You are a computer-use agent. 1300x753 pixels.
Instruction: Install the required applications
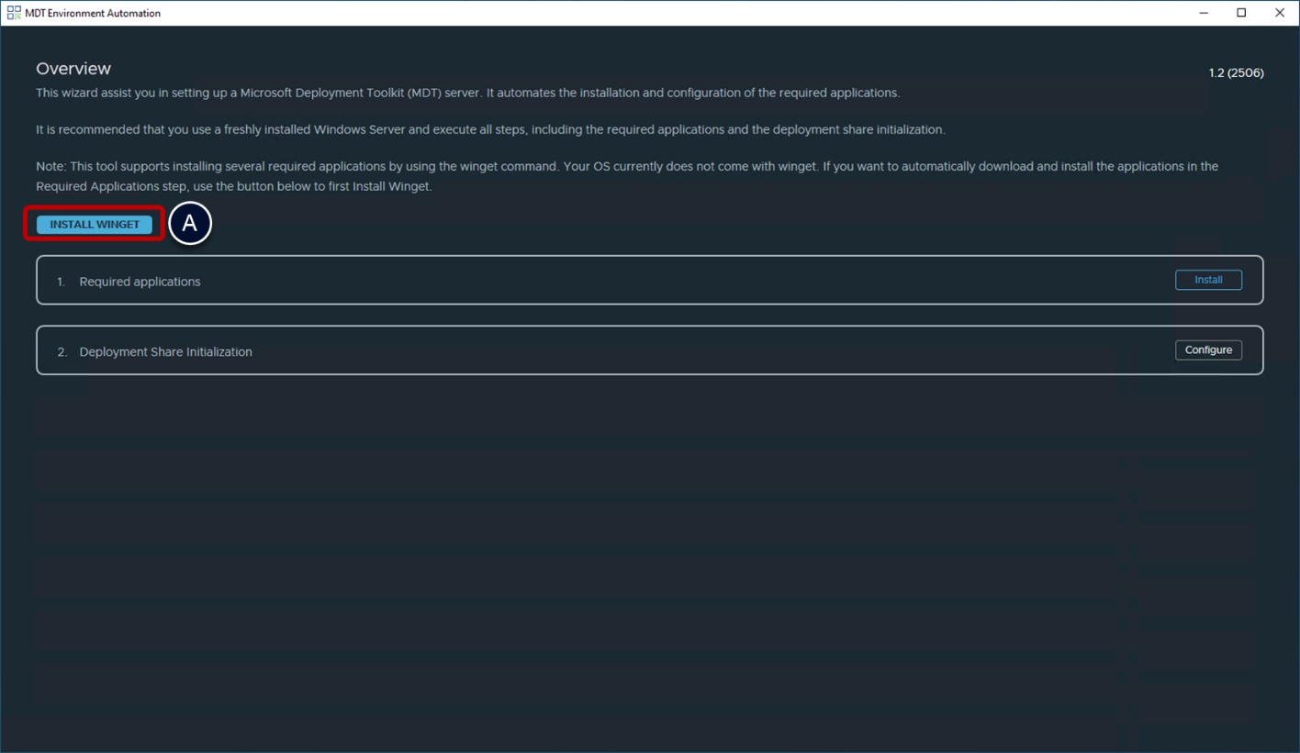click(x=1208, y=280)
